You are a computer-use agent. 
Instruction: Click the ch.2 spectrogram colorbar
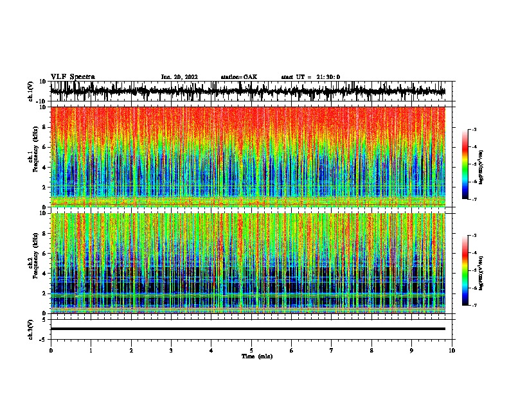(465, 270)
